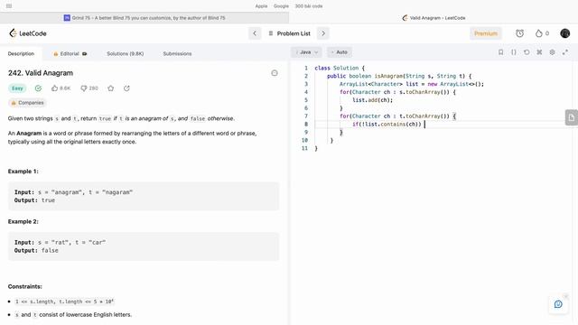Image resolution: width=578 pixels, height=325 pixels.
Task: Open the Companies tag
Action: (x=27, y=103)
